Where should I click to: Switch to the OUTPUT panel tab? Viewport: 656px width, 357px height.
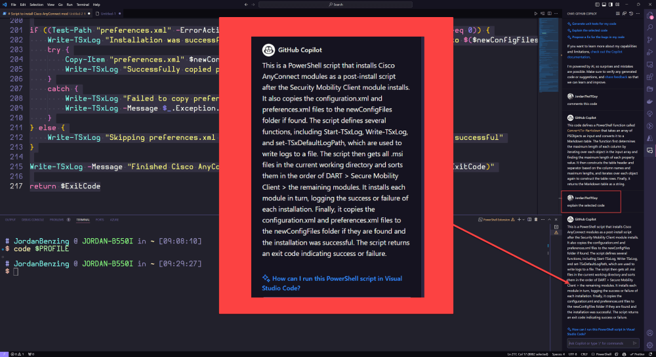(x=10, y=219)
